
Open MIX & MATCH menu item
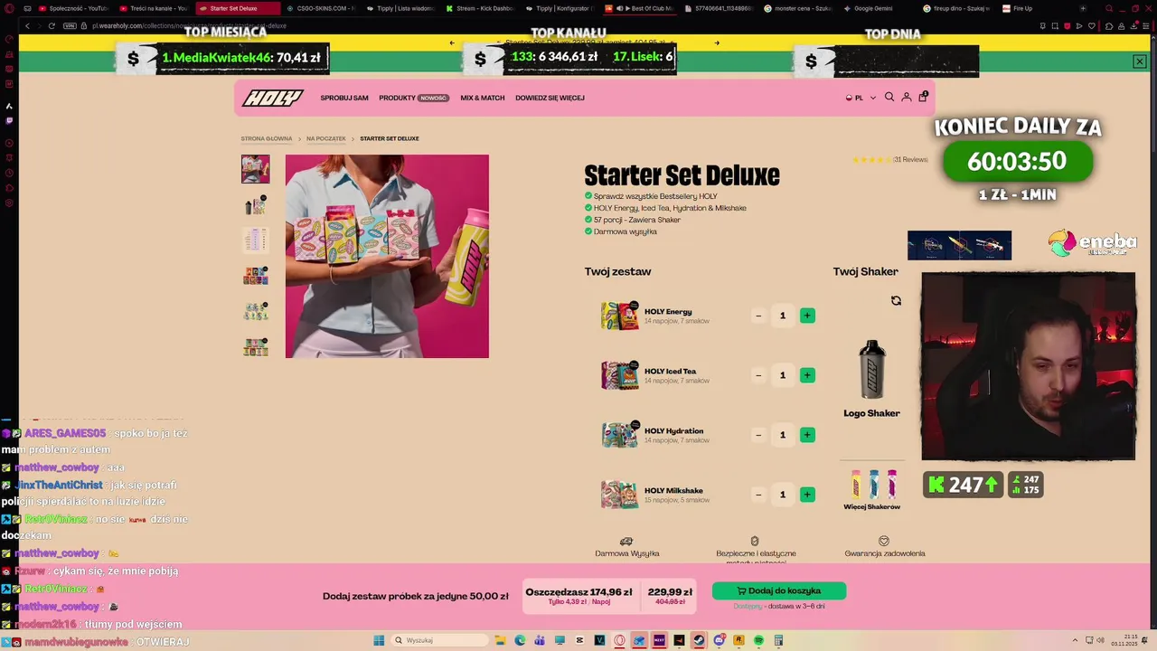(483, 98)
